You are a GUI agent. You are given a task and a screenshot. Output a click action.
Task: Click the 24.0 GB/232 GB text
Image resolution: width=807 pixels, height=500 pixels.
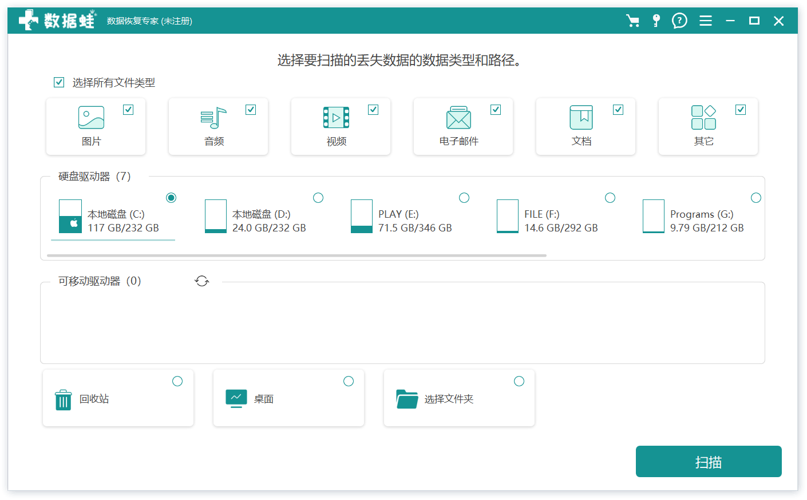click(x=269, y=228)
